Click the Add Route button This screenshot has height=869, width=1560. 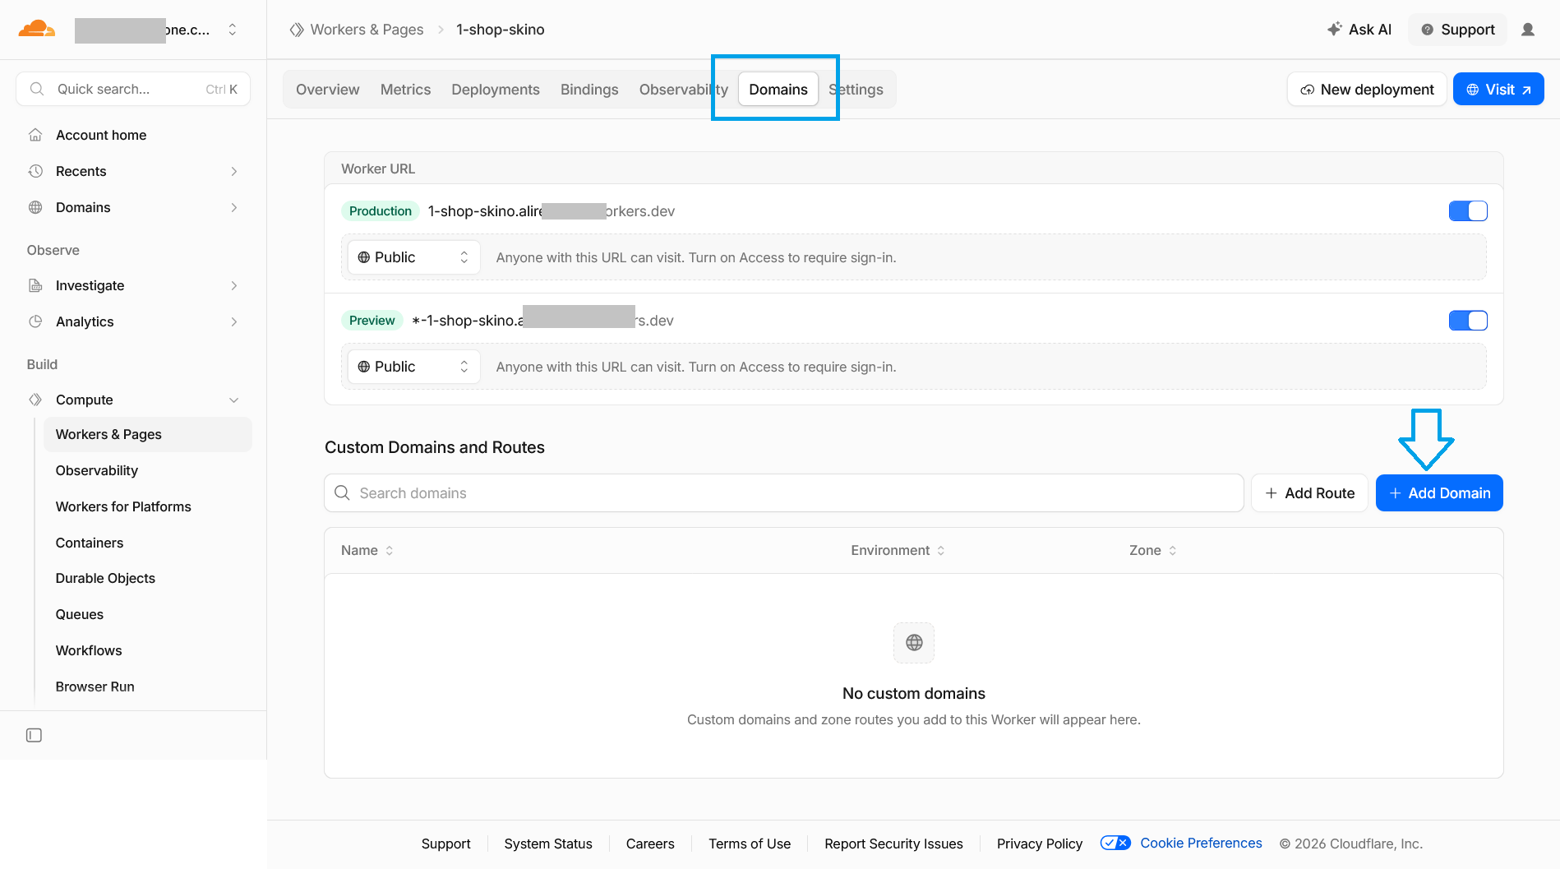(x=1309, y=493)
